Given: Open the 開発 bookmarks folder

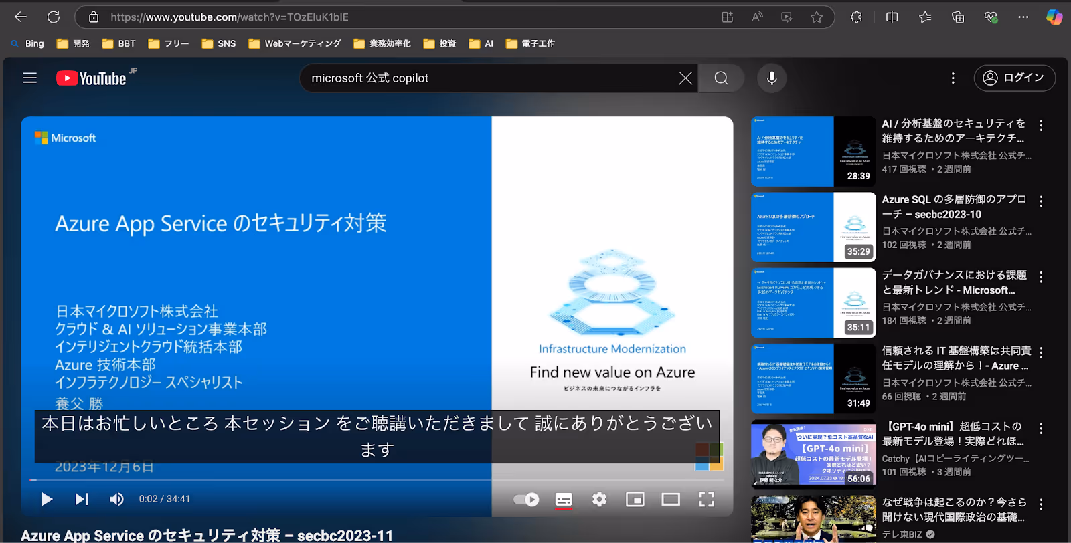Looking at the screenshot, I should coord(73,43).
